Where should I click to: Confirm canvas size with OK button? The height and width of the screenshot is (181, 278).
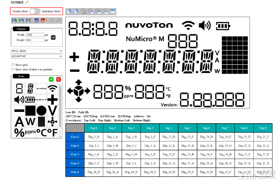pyautogui.click(x=53, y=37)
